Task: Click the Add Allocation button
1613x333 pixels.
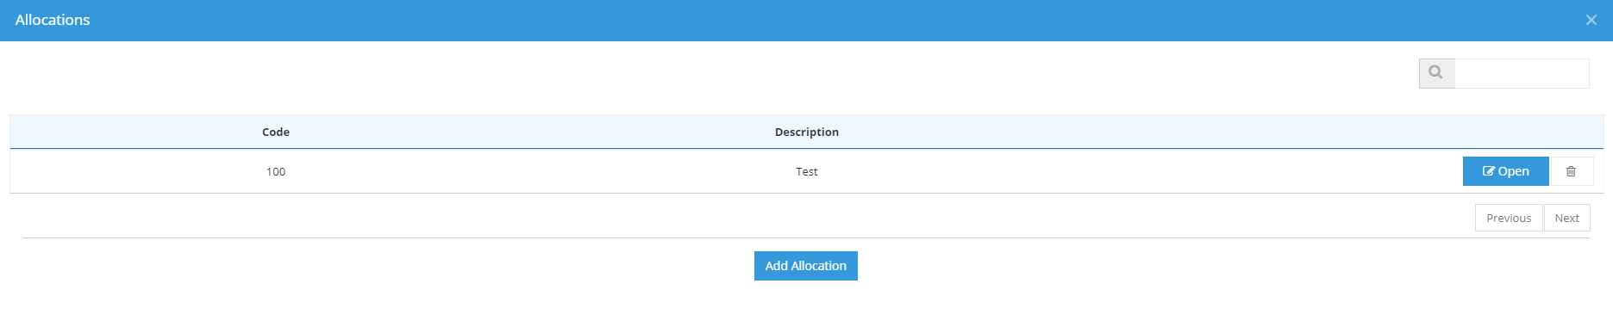Action: (x=806, y=266)
